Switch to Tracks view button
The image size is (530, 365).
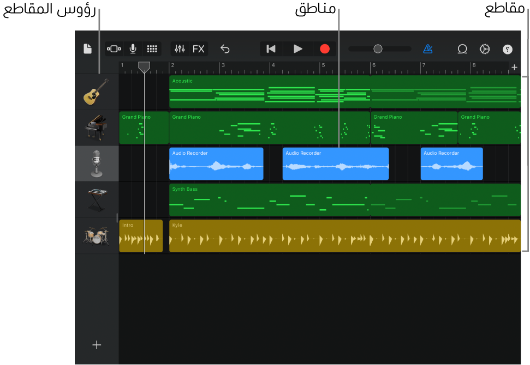[114, 49]
